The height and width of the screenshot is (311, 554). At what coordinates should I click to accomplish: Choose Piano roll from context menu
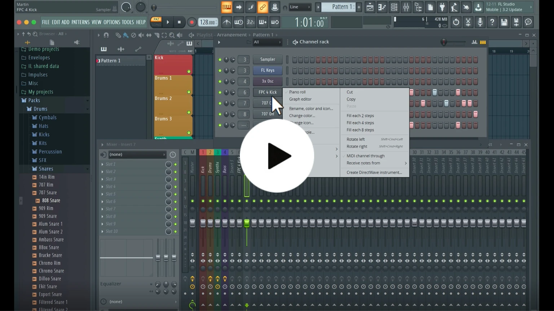(297, 92)
